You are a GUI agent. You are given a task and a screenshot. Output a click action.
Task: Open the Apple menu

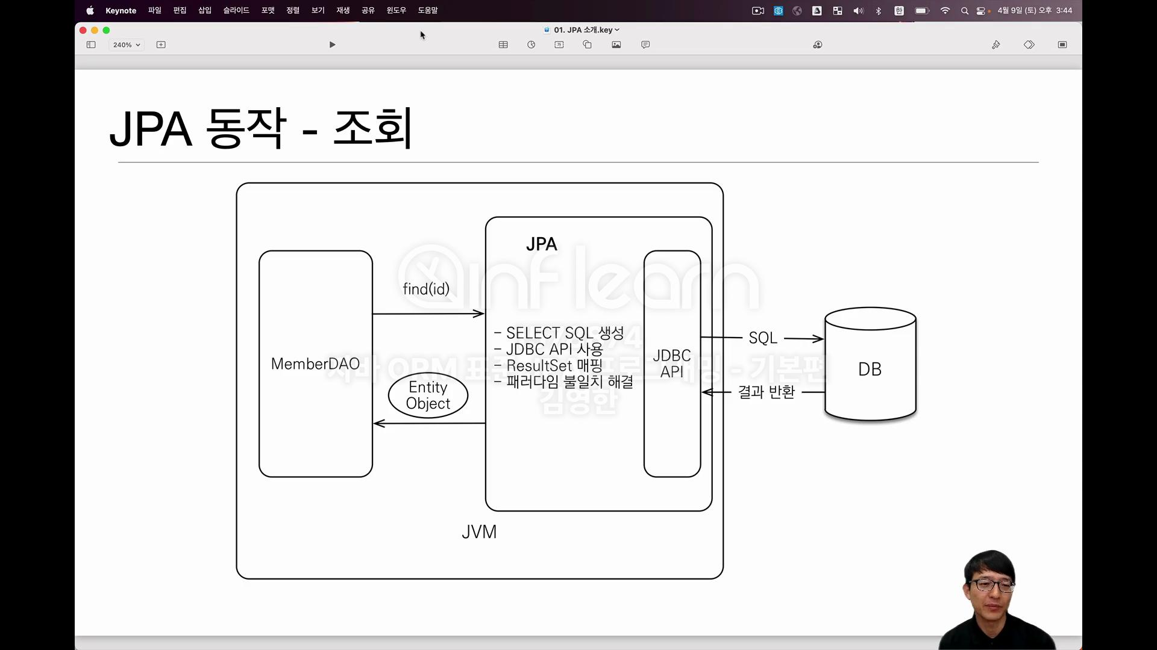tap(90, 10)
